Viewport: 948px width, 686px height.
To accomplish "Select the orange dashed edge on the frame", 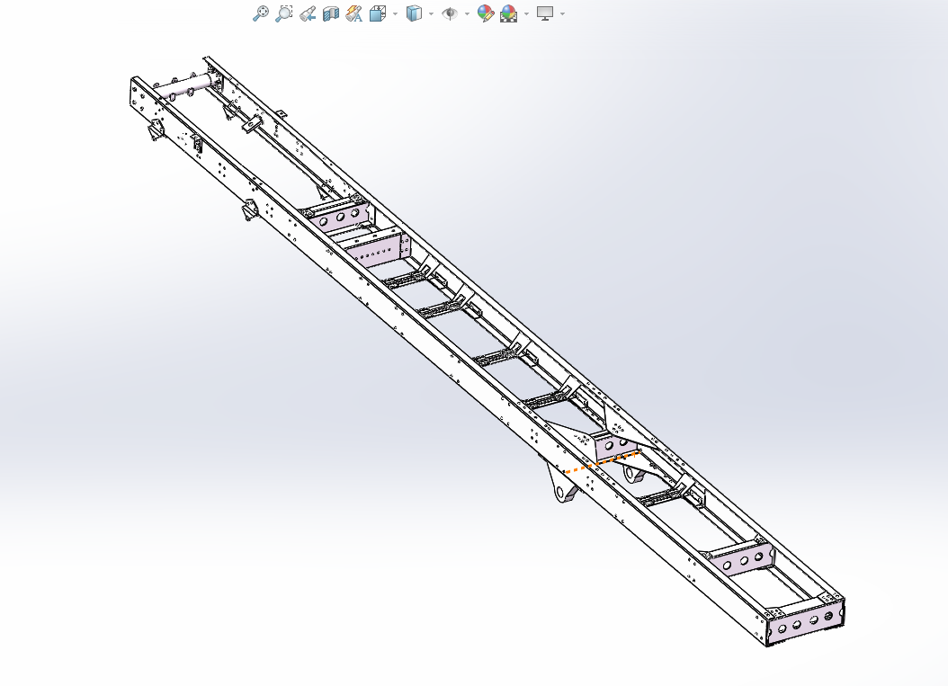I will click(x=603, y=461).
